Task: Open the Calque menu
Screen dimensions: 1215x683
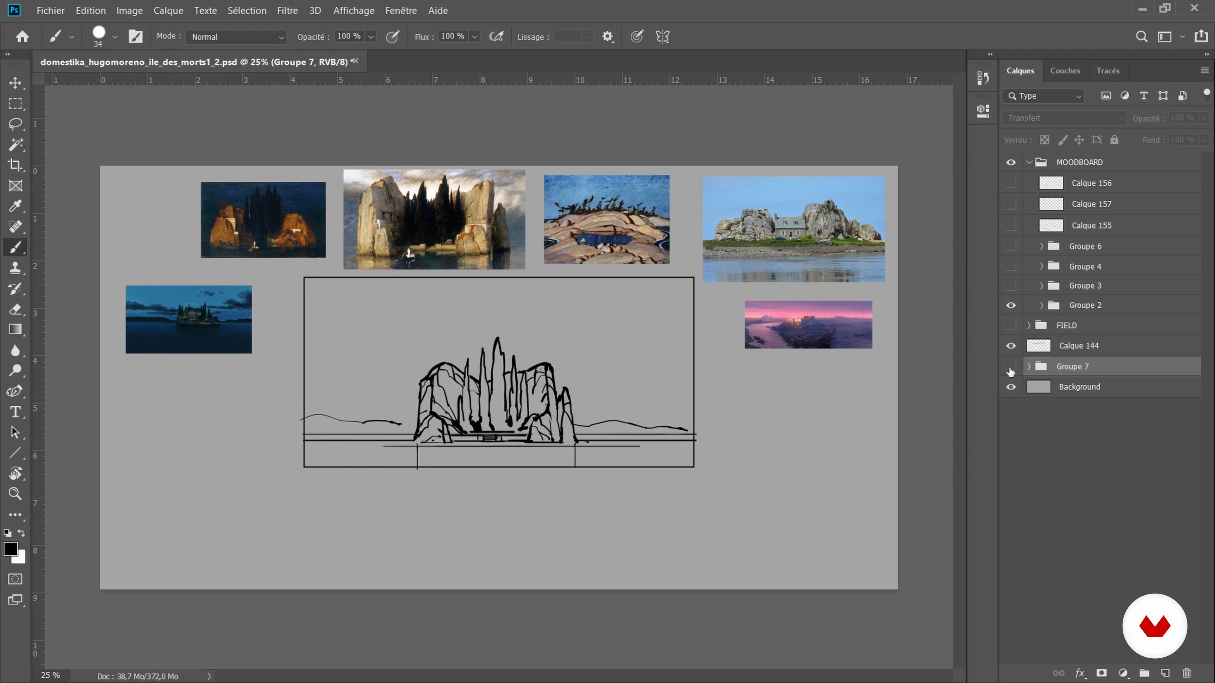Action: [x=168, y=10]
